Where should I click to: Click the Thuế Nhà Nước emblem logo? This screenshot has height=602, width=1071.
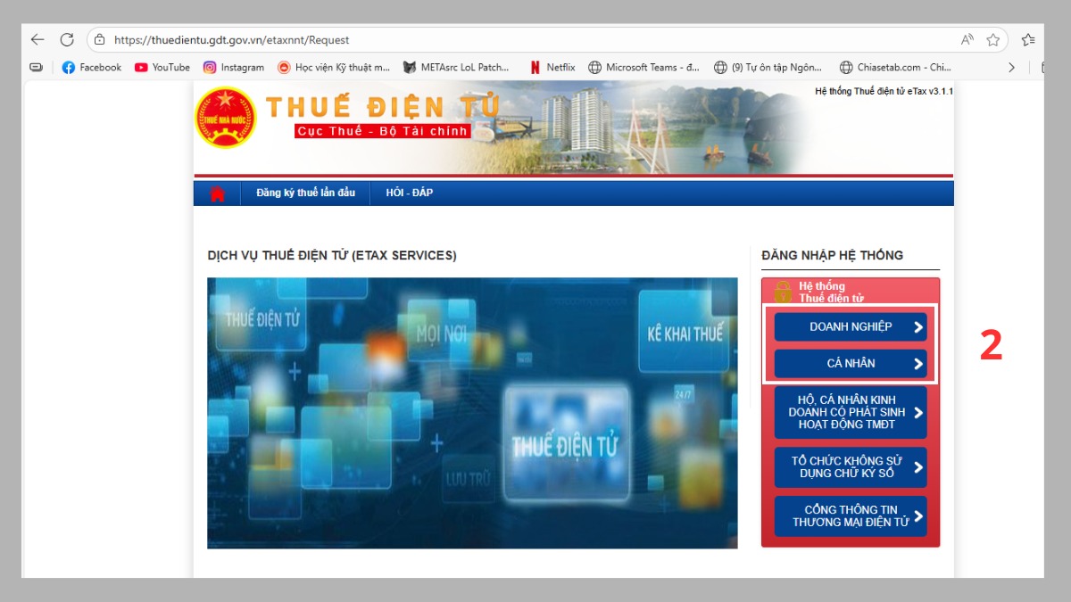[x=225, y=117]
